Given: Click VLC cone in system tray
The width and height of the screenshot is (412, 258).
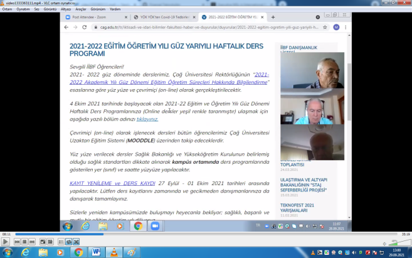Looking at the screenshot, I should pyautogui.click(x=313, y=253).
